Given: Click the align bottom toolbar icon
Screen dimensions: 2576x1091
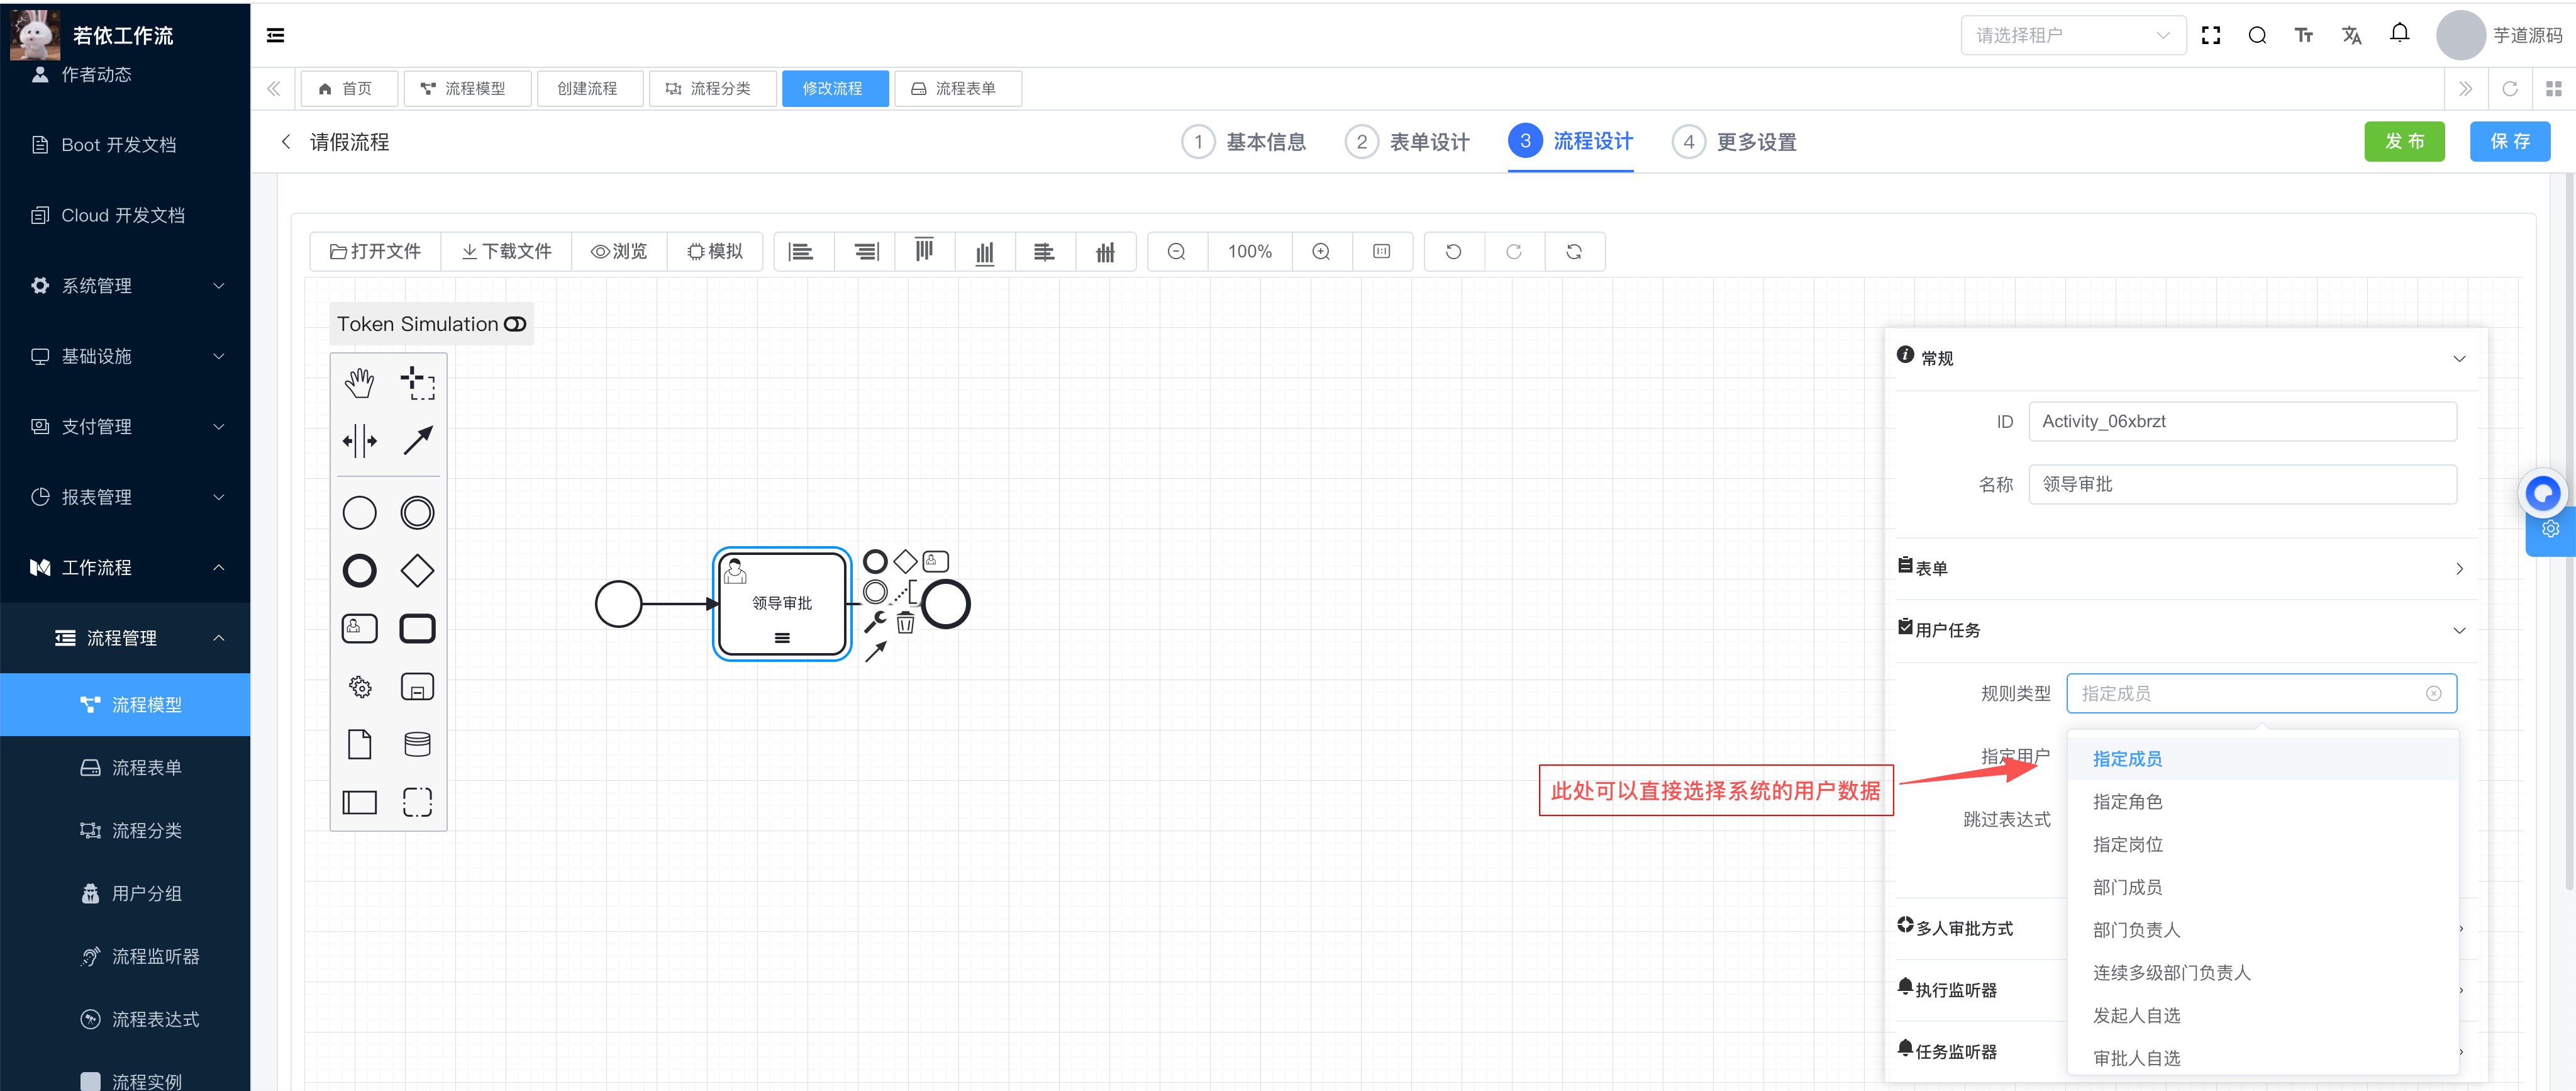Looking at the screenshot, I should (x=985, y=251).
